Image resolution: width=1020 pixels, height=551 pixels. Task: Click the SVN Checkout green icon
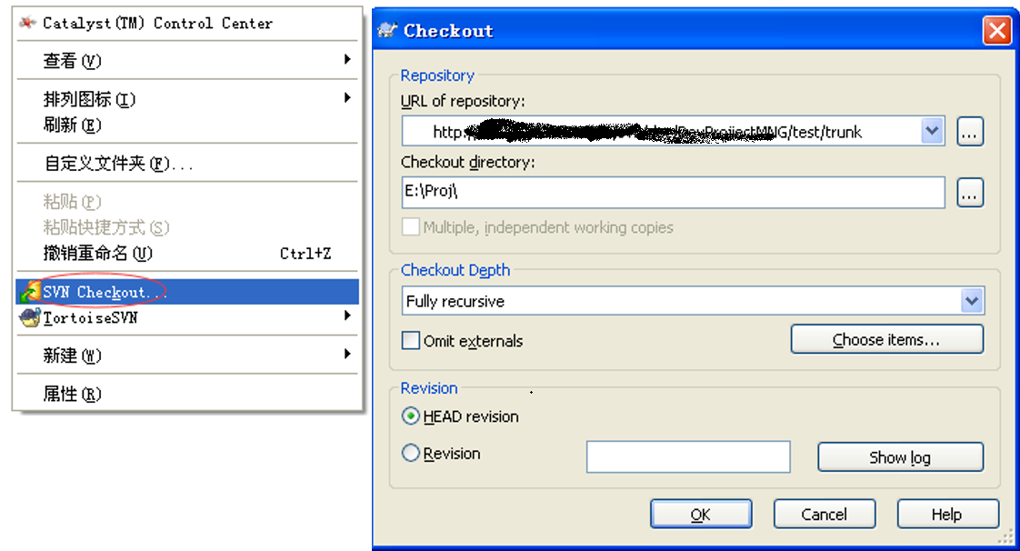[30, 291]
